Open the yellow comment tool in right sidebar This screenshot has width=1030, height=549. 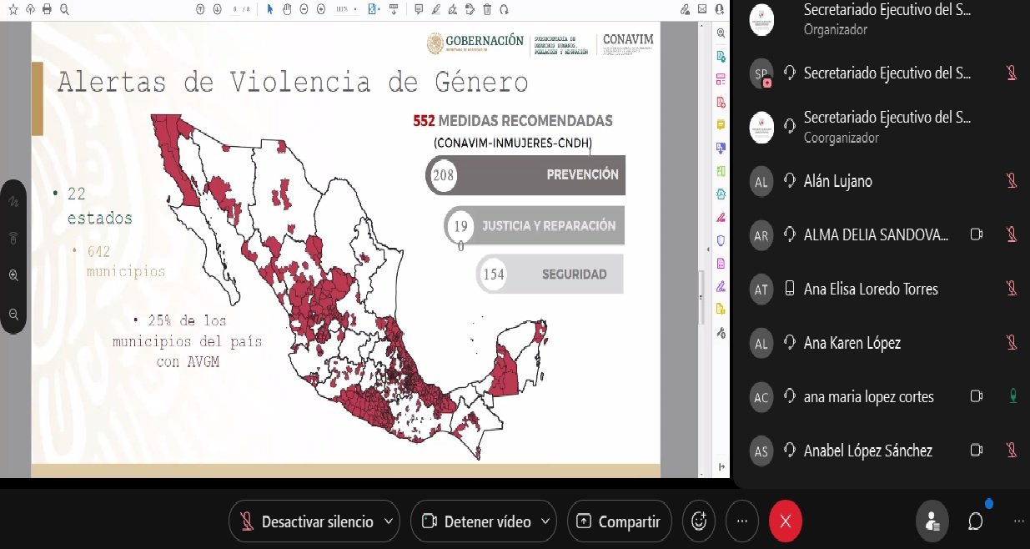(x=721, y=124)
